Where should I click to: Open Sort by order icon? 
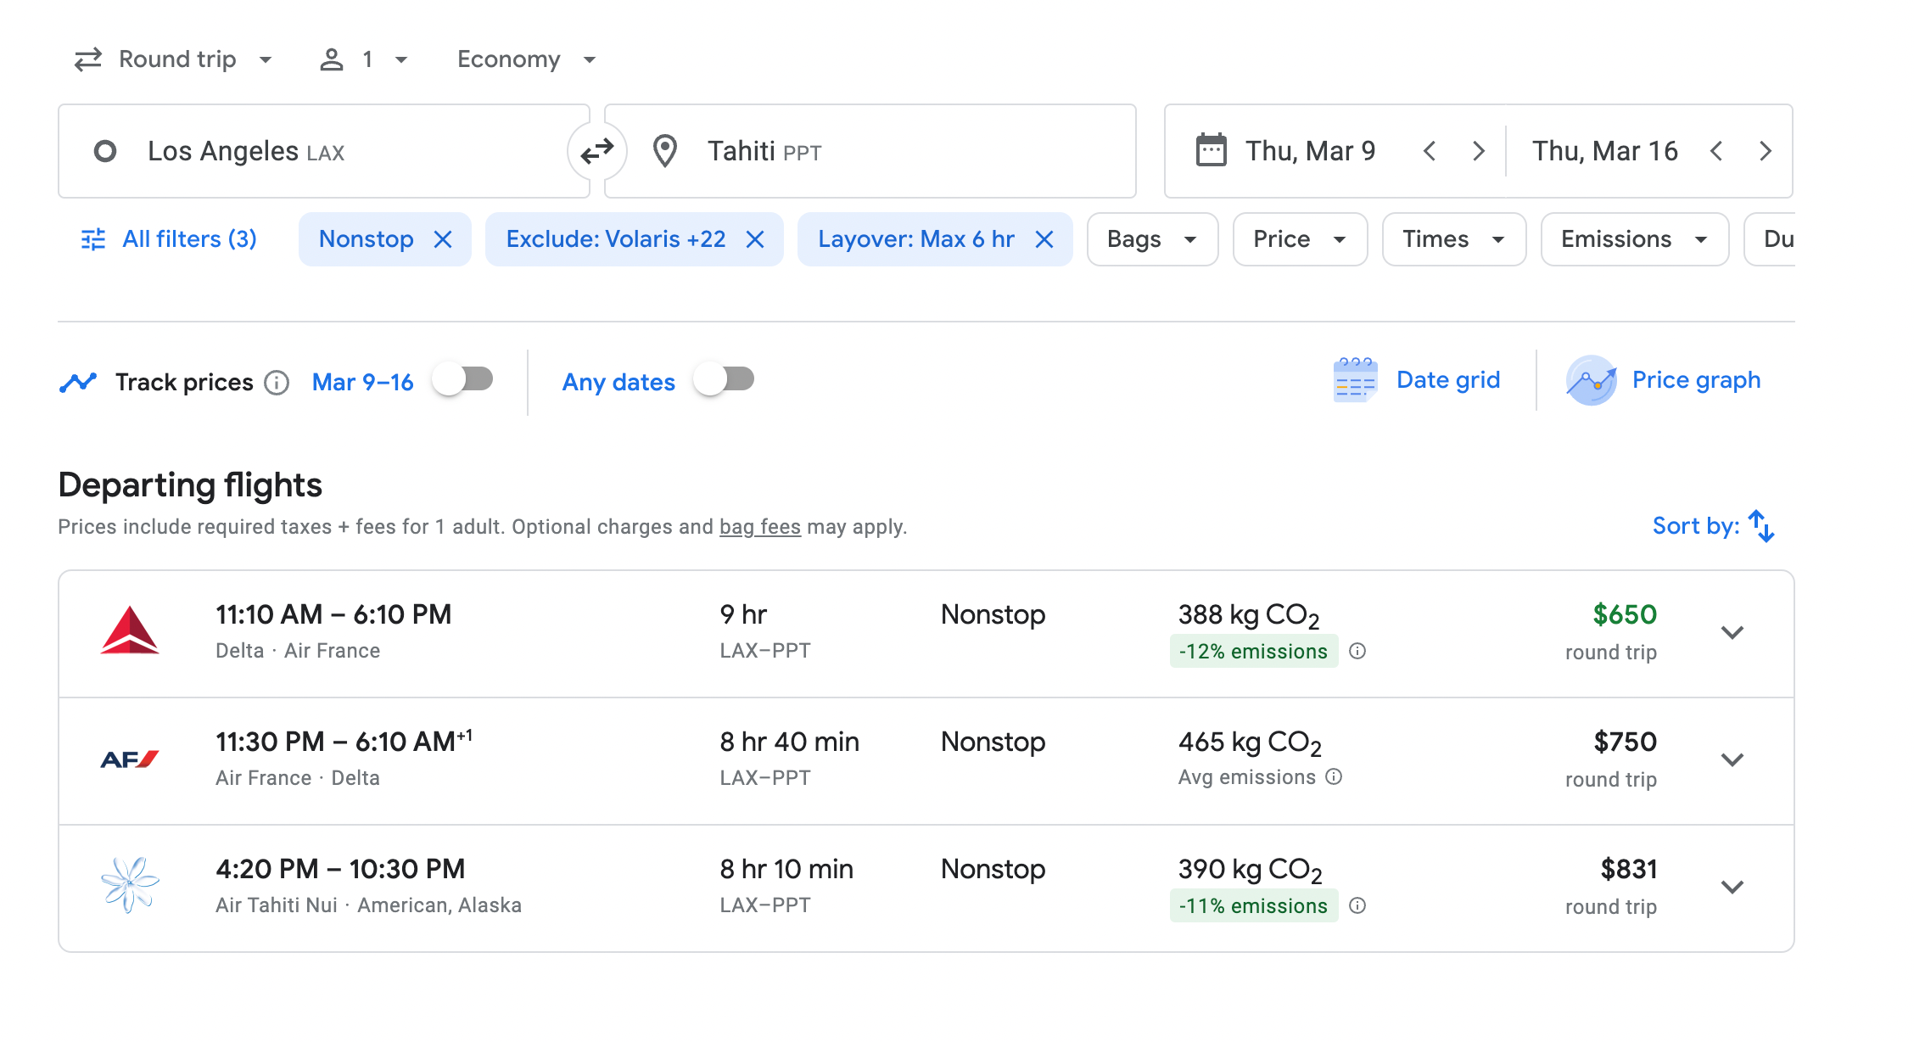pyautogui.click(x=1761, y=526)
